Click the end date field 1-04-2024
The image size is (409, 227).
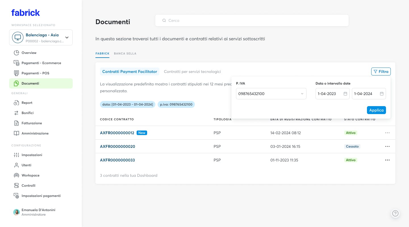[x=369, y=94]
